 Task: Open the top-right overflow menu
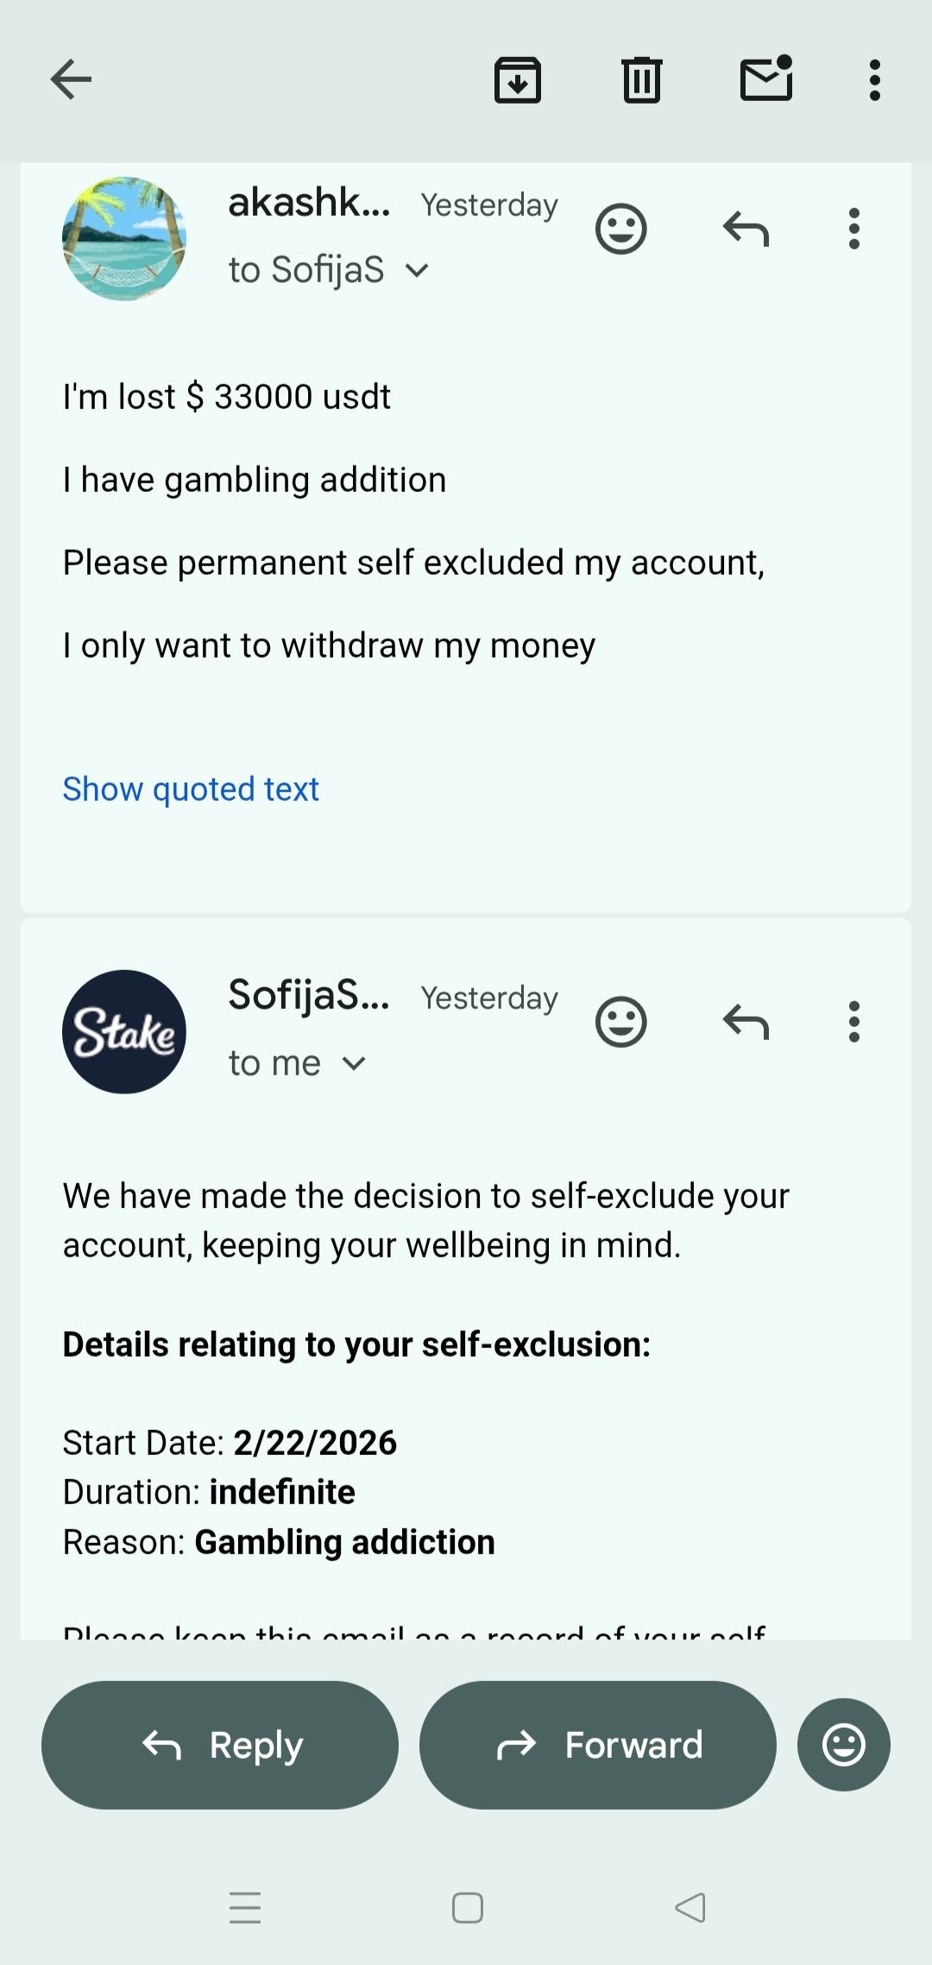click(x=874, y=80)
